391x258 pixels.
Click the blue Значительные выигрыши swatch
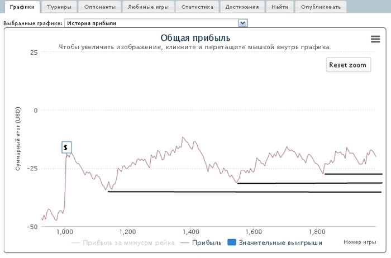(x=232, y=242)
